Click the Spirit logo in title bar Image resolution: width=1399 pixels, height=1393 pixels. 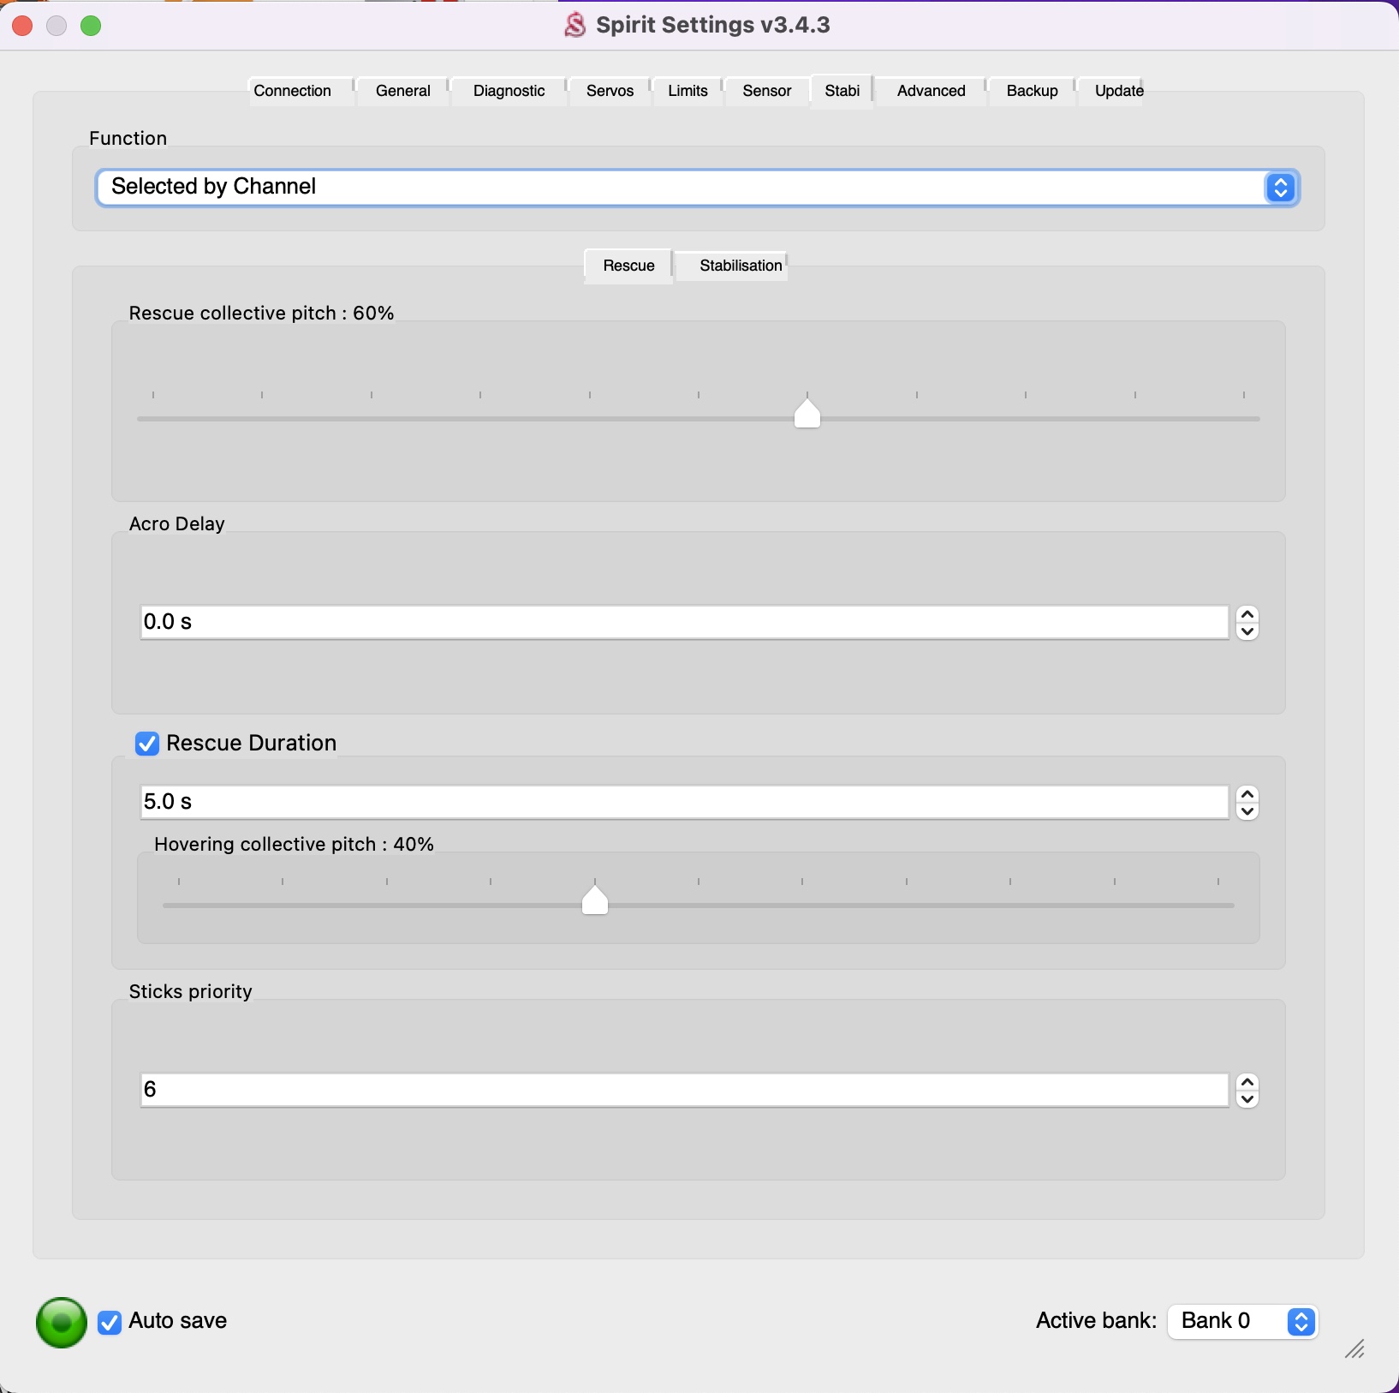point(575,26)
